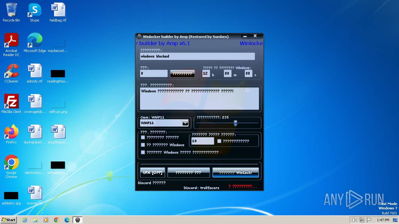Click the middle button beside UPX
Viewport: 399px width, 224px height.
point(189,172)
